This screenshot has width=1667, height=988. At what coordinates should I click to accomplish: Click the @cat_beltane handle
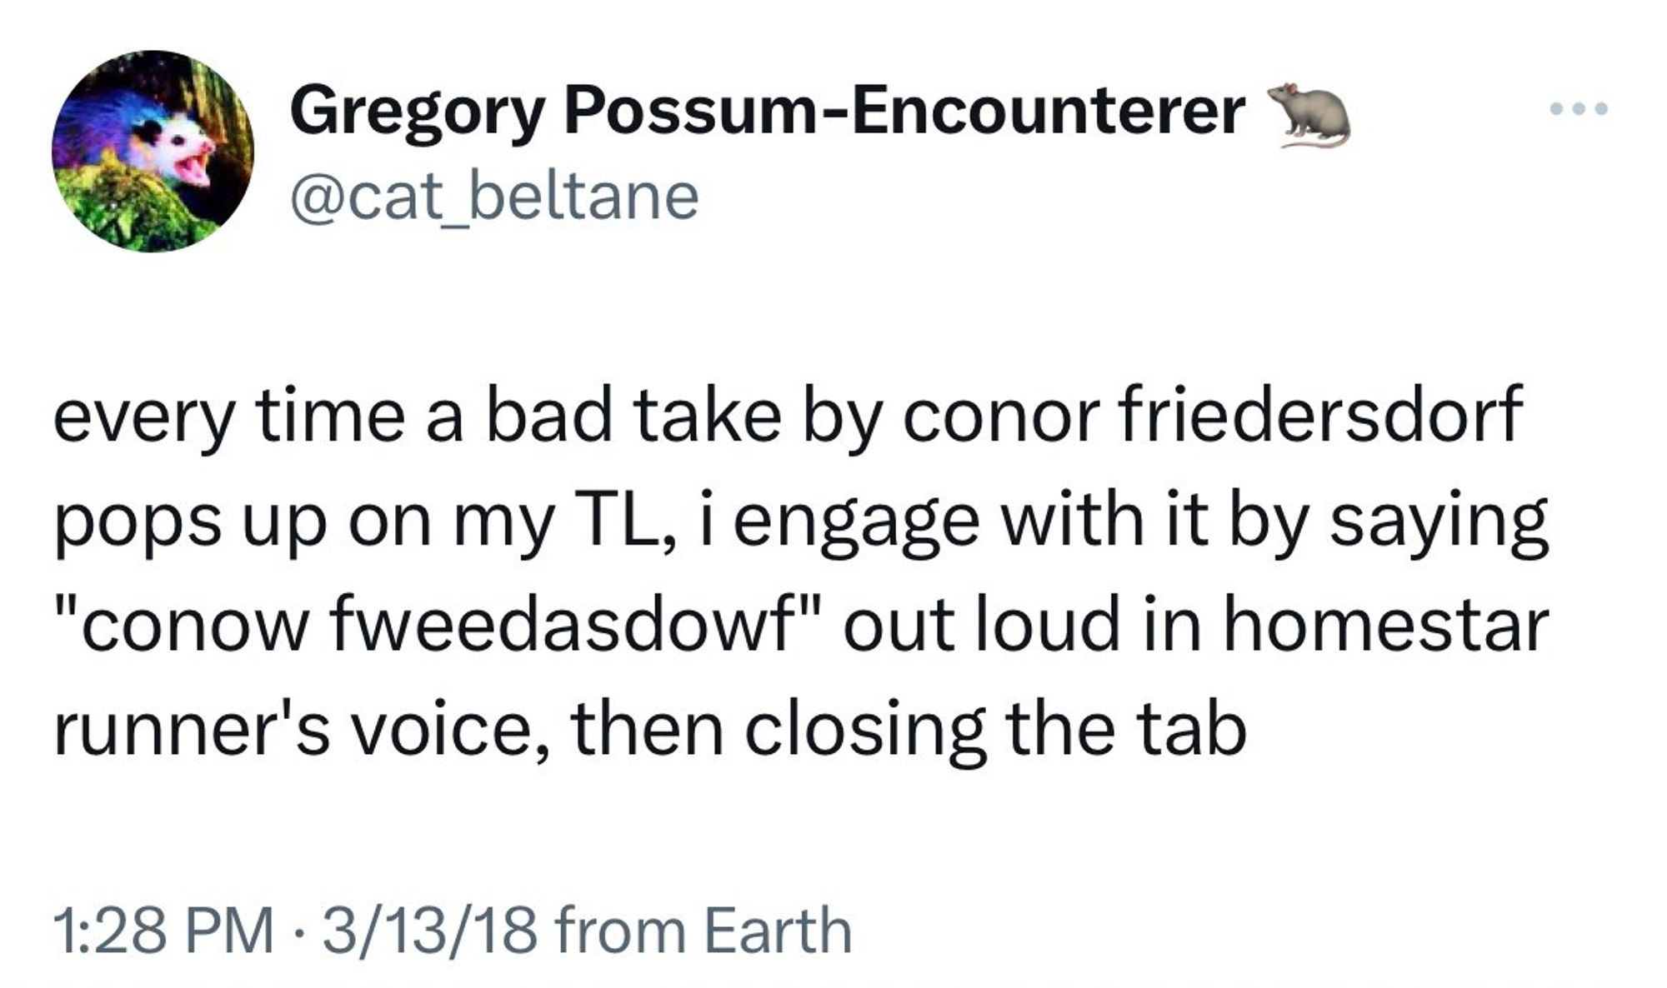point(494,197)
